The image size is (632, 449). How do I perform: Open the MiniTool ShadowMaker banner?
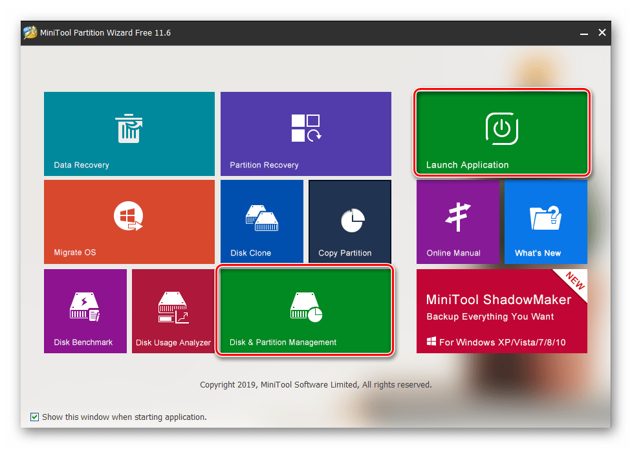coord(501,312)
